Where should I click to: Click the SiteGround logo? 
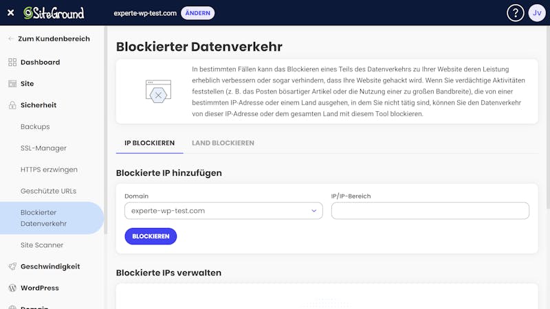tap(54, 12)
